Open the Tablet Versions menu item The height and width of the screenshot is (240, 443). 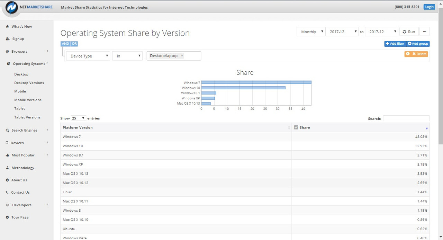(27, 117)
